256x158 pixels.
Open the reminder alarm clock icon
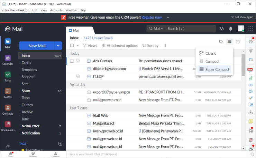click(x=250, y=140)
